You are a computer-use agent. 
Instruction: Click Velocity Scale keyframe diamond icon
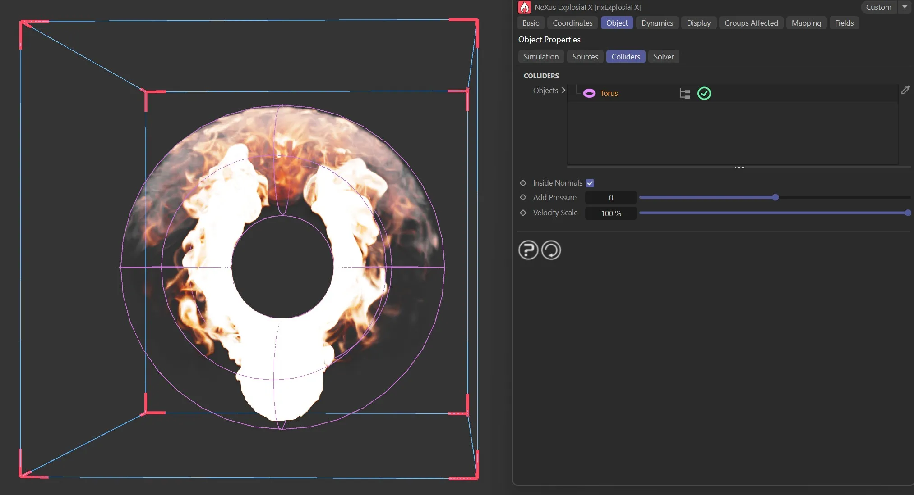[523, 213]
